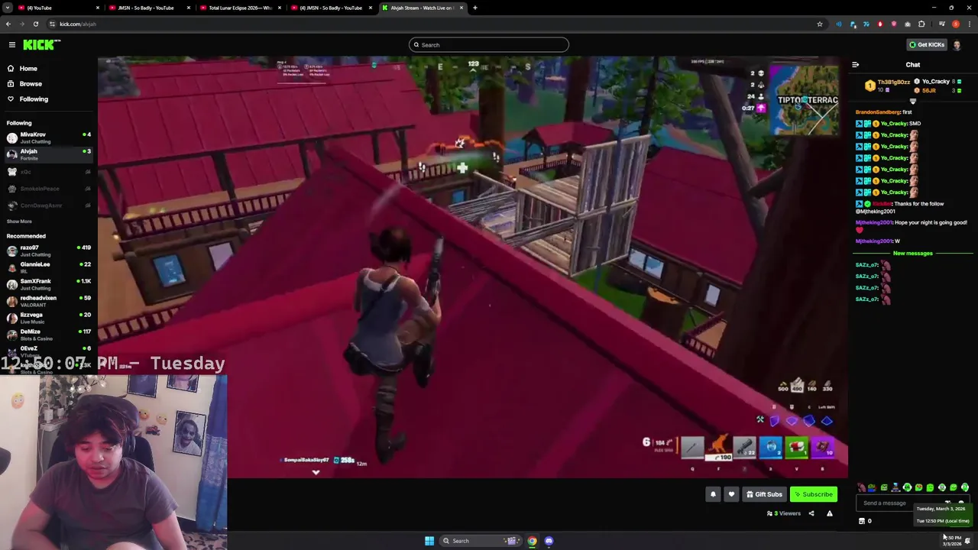Report stream using the warning triangle icon
Image resolution: width=978 pixels, height=550 pixels.
[x=830, y=514]
